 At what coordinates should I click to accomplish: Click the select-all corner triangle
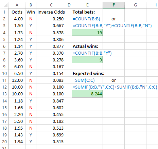[5, 5]
